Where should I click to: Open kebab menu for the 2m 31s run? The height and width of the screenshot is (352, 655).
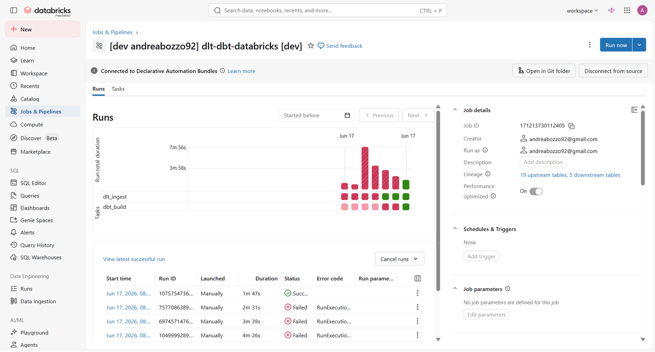click(x=418, y=307)
